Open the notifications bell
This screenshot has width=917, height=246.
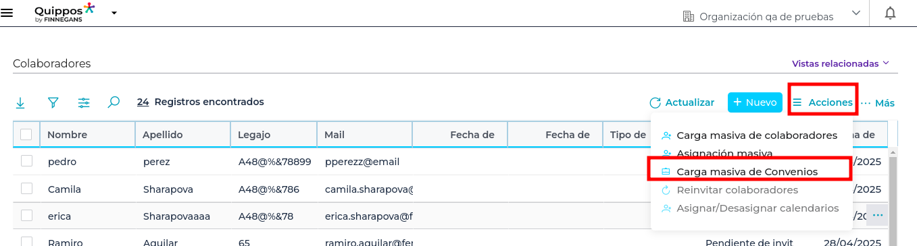(x=891, y=13)
